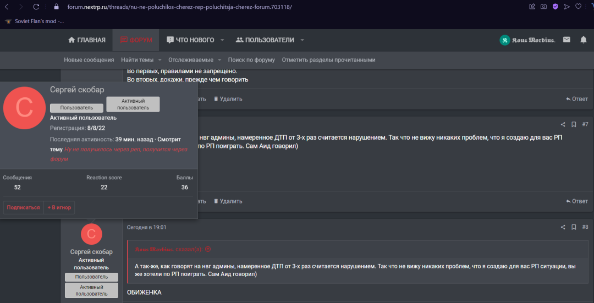
Task: Open the notifications bell icon
Action: 584,40
